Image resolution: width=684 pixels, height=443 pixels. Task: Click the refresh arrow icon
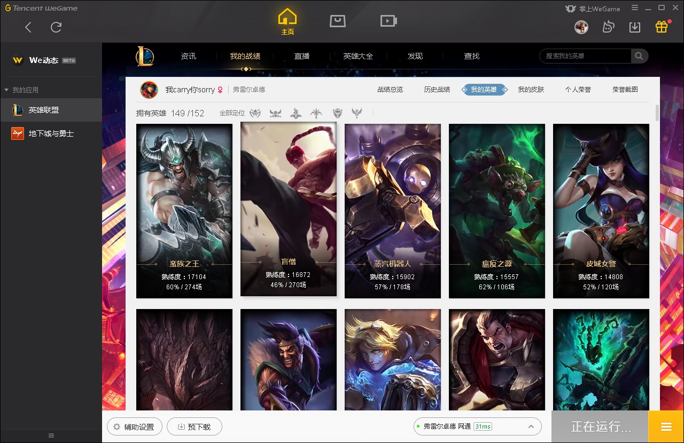pyautogui.click(x=56, y=27)
